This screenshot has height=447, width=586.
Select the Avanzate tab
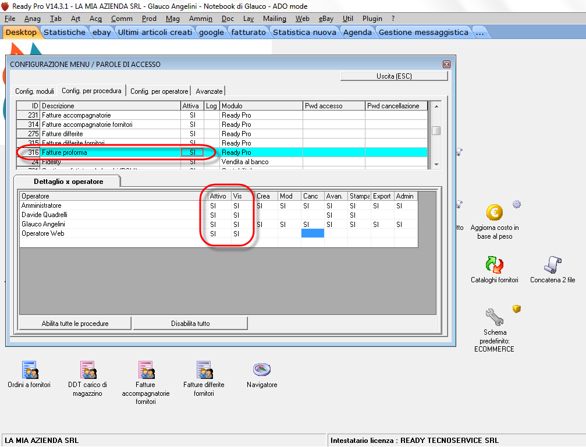[x=209, y=91]
